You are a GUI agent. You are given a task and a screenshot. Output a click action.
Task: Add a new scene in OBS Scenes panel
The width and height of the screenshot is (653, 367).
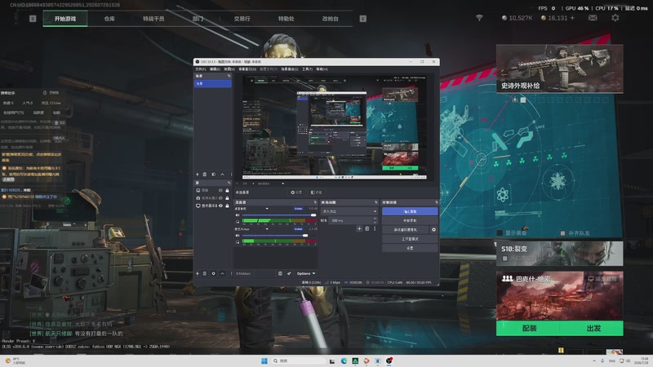click(198, 175)
